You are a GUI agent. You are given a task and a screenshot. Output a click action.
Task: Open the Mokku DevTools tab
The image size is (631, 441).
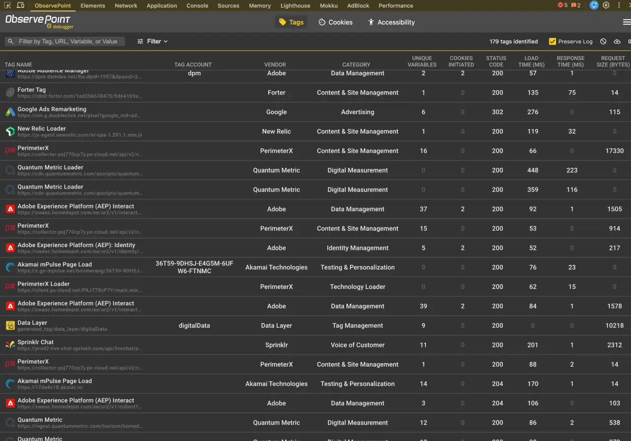(x=328, y=5)
